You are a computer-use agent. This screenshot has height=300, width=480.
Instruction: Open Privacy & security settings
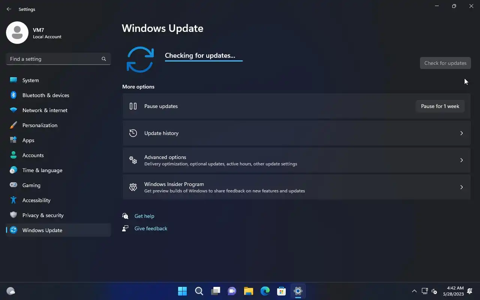[58, 215]
